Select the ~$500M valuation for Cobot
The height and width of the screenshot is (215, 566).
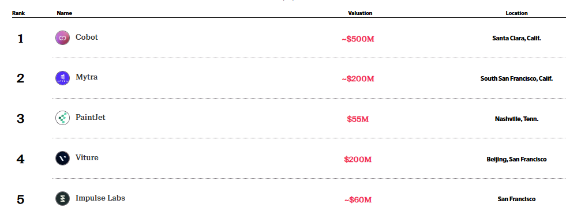pyautogui.click(x=358, y=39)
